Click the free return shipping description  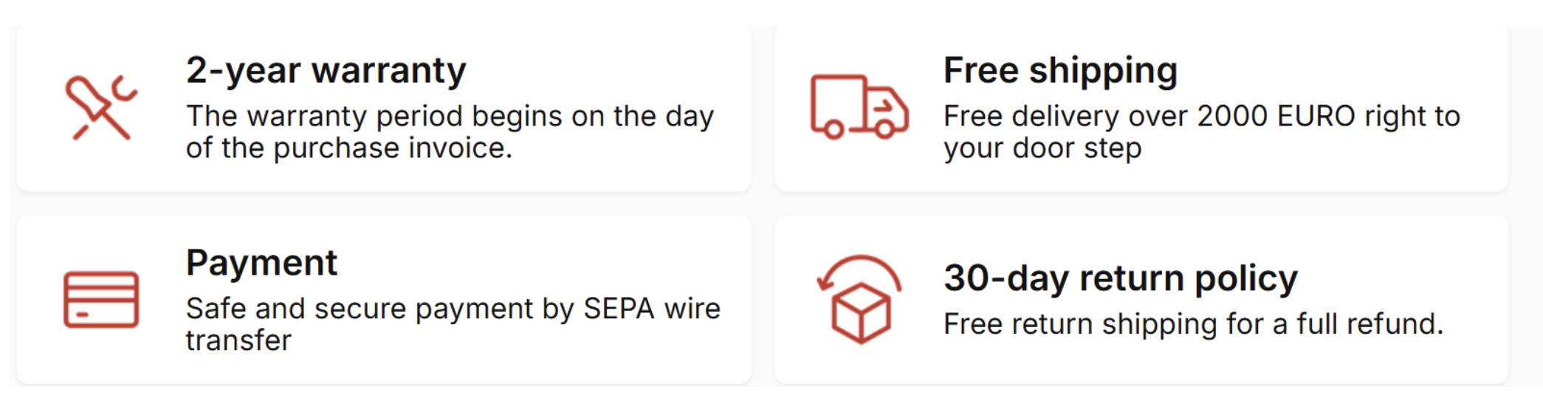pos(1192,324)
